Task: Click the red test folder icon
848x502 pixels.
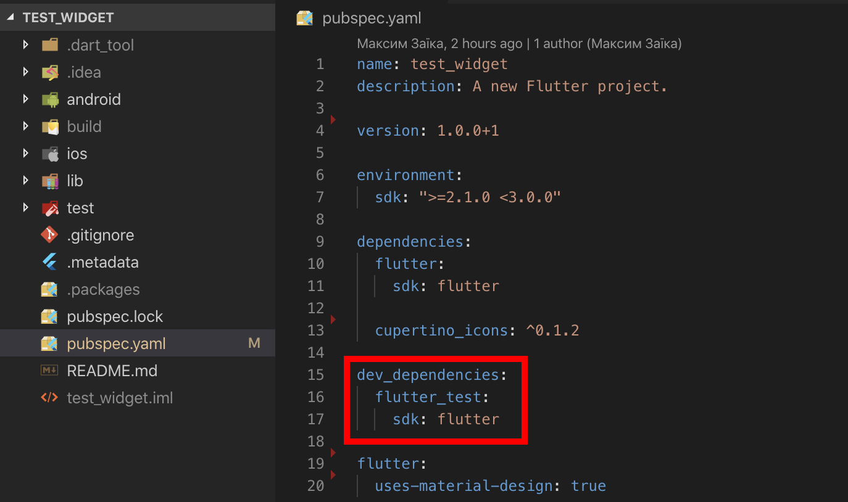Action: tap(49, 208)
